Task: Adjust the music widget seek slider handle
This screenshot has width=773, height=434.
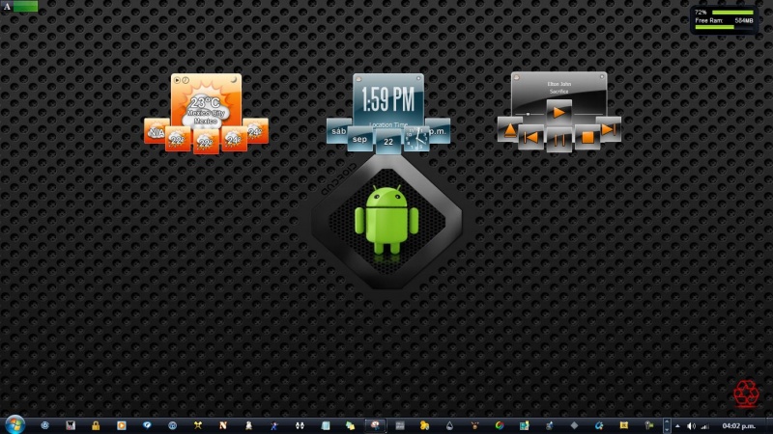Action: (x=528, y=114)
